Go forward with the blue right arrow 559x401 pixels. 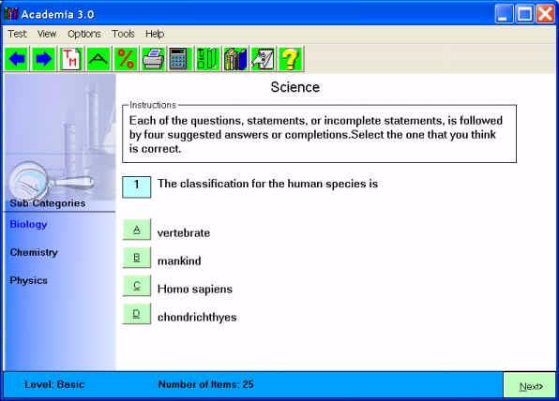tap(44, 59)
